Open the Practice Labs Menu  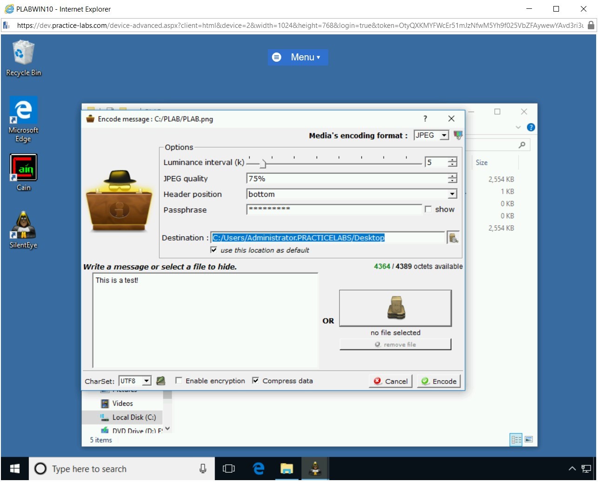[298, 57]
